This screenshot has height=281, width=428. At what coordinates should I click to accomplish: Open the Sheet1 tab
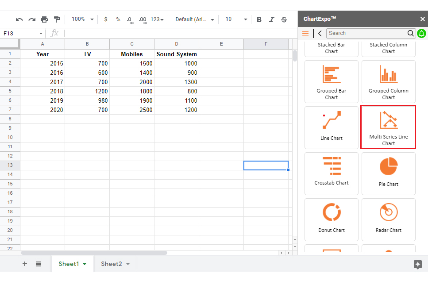point(72,264)
